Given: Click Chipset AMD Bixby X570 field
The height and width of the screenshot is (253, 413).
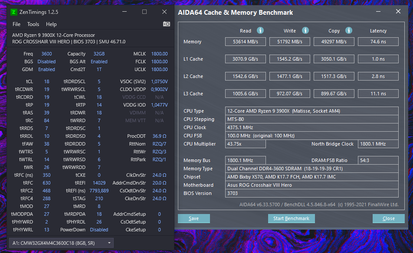Looking at the screenshot, I should pyautogui.click(x=312, y=177).
